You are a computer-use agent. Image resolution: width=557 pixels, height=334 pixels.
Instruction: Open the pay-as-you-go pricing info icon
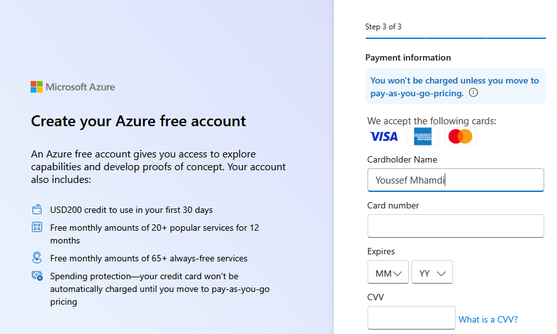point(473,93)
